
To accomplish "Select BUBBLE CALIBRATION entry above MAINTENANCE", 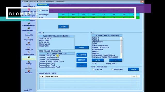I will coord(101,48).
